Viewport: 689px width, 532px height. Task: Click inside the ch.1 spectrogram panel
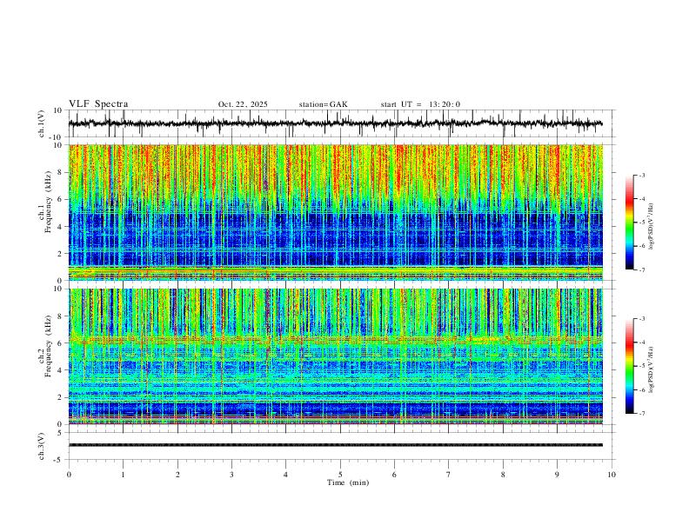pyautogui.click(x=336, y=212)
